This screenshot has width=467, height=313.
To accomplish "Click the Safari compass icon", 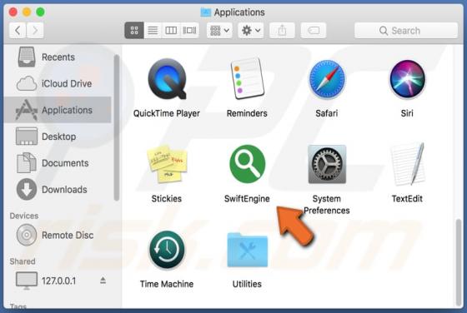I will coord(327,79).
